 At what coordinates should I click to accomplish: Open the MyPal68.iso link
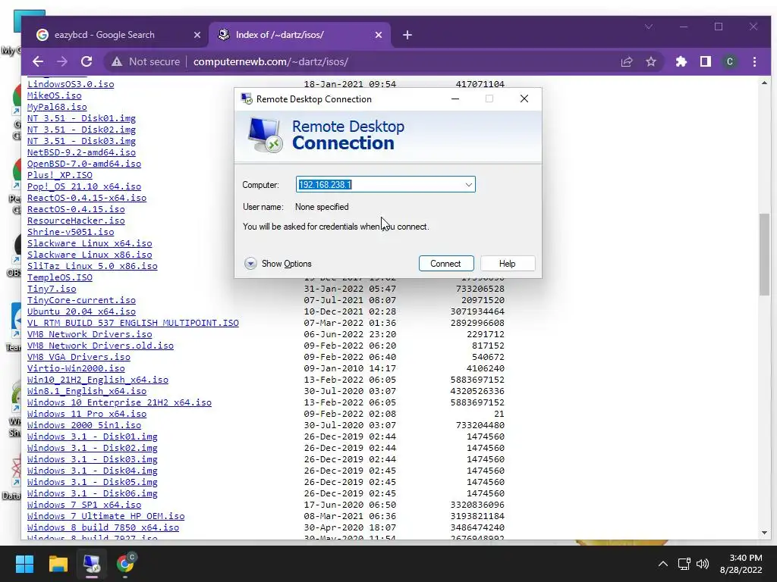pos(57,106)
